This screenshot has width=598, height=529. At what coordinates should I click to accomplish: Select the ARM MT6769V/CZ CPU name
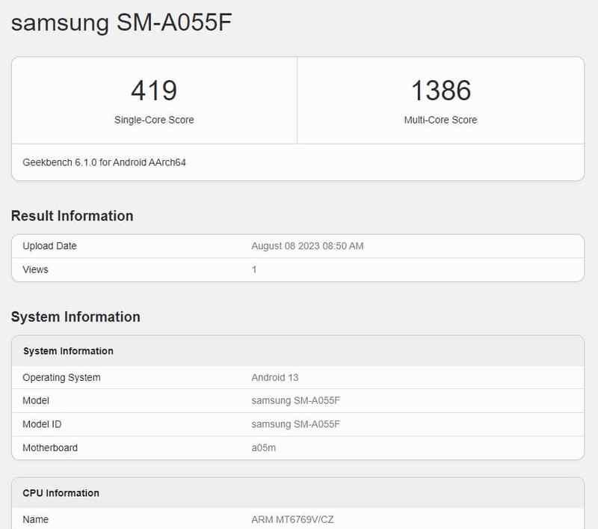[292, 519]
